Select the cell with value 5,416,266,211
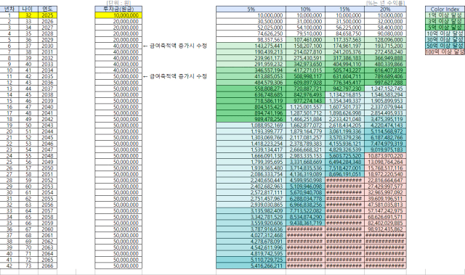465x275 pixels. [251, 266]
